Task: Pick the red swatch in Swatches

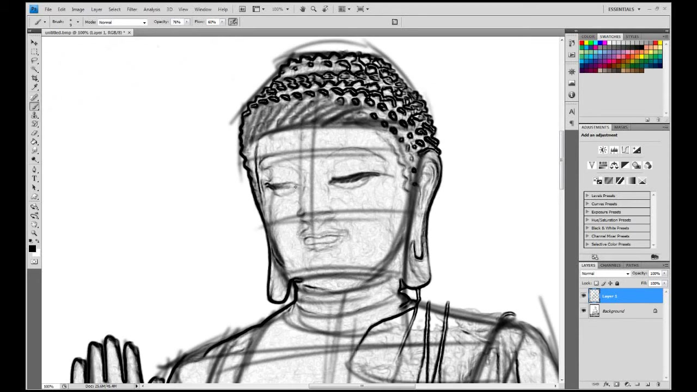Action: click(582, 43)
